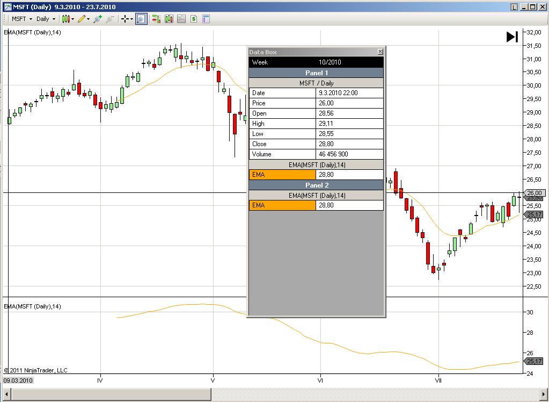Select the pencil drawing tools icon
549x402 pixels.
click(x=82, y=19)
